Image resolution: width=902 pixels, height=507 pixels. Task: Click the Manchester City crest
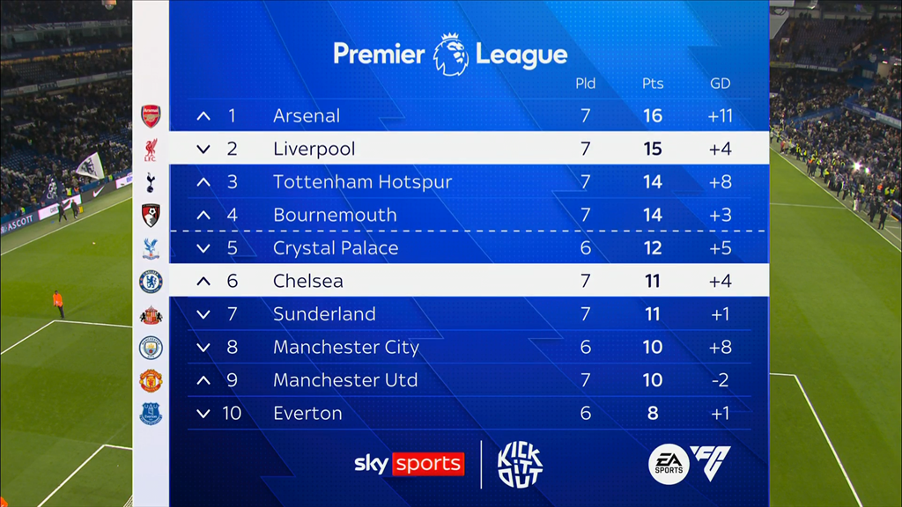151,348
